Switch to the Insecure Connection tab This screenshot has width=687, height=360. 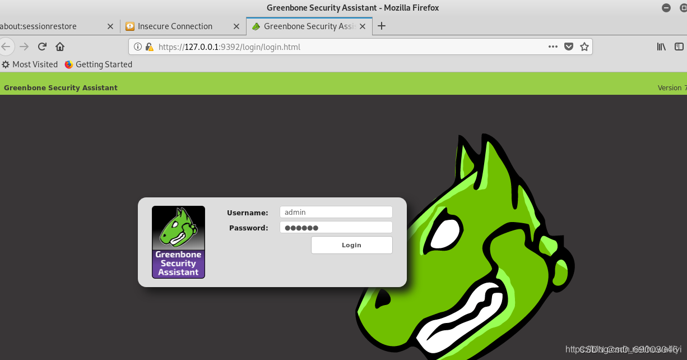pyautogui.click(x=183, y=26)
